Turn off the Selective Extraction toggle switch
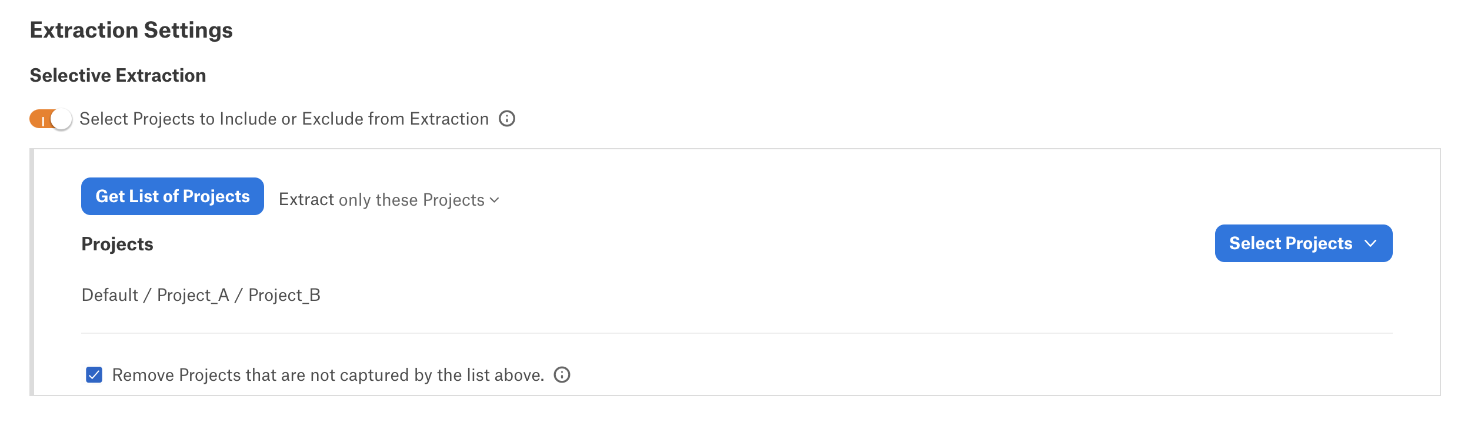The image size is (1461, 429). click(51, 119)
